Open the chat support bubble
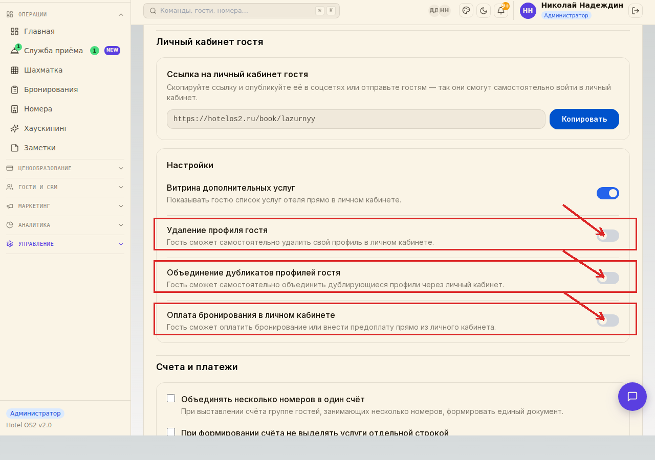655x460 pixels. [632, 397]
